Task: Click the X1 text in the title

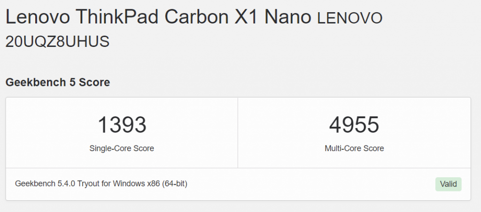Action: click(x=246, y=17)
